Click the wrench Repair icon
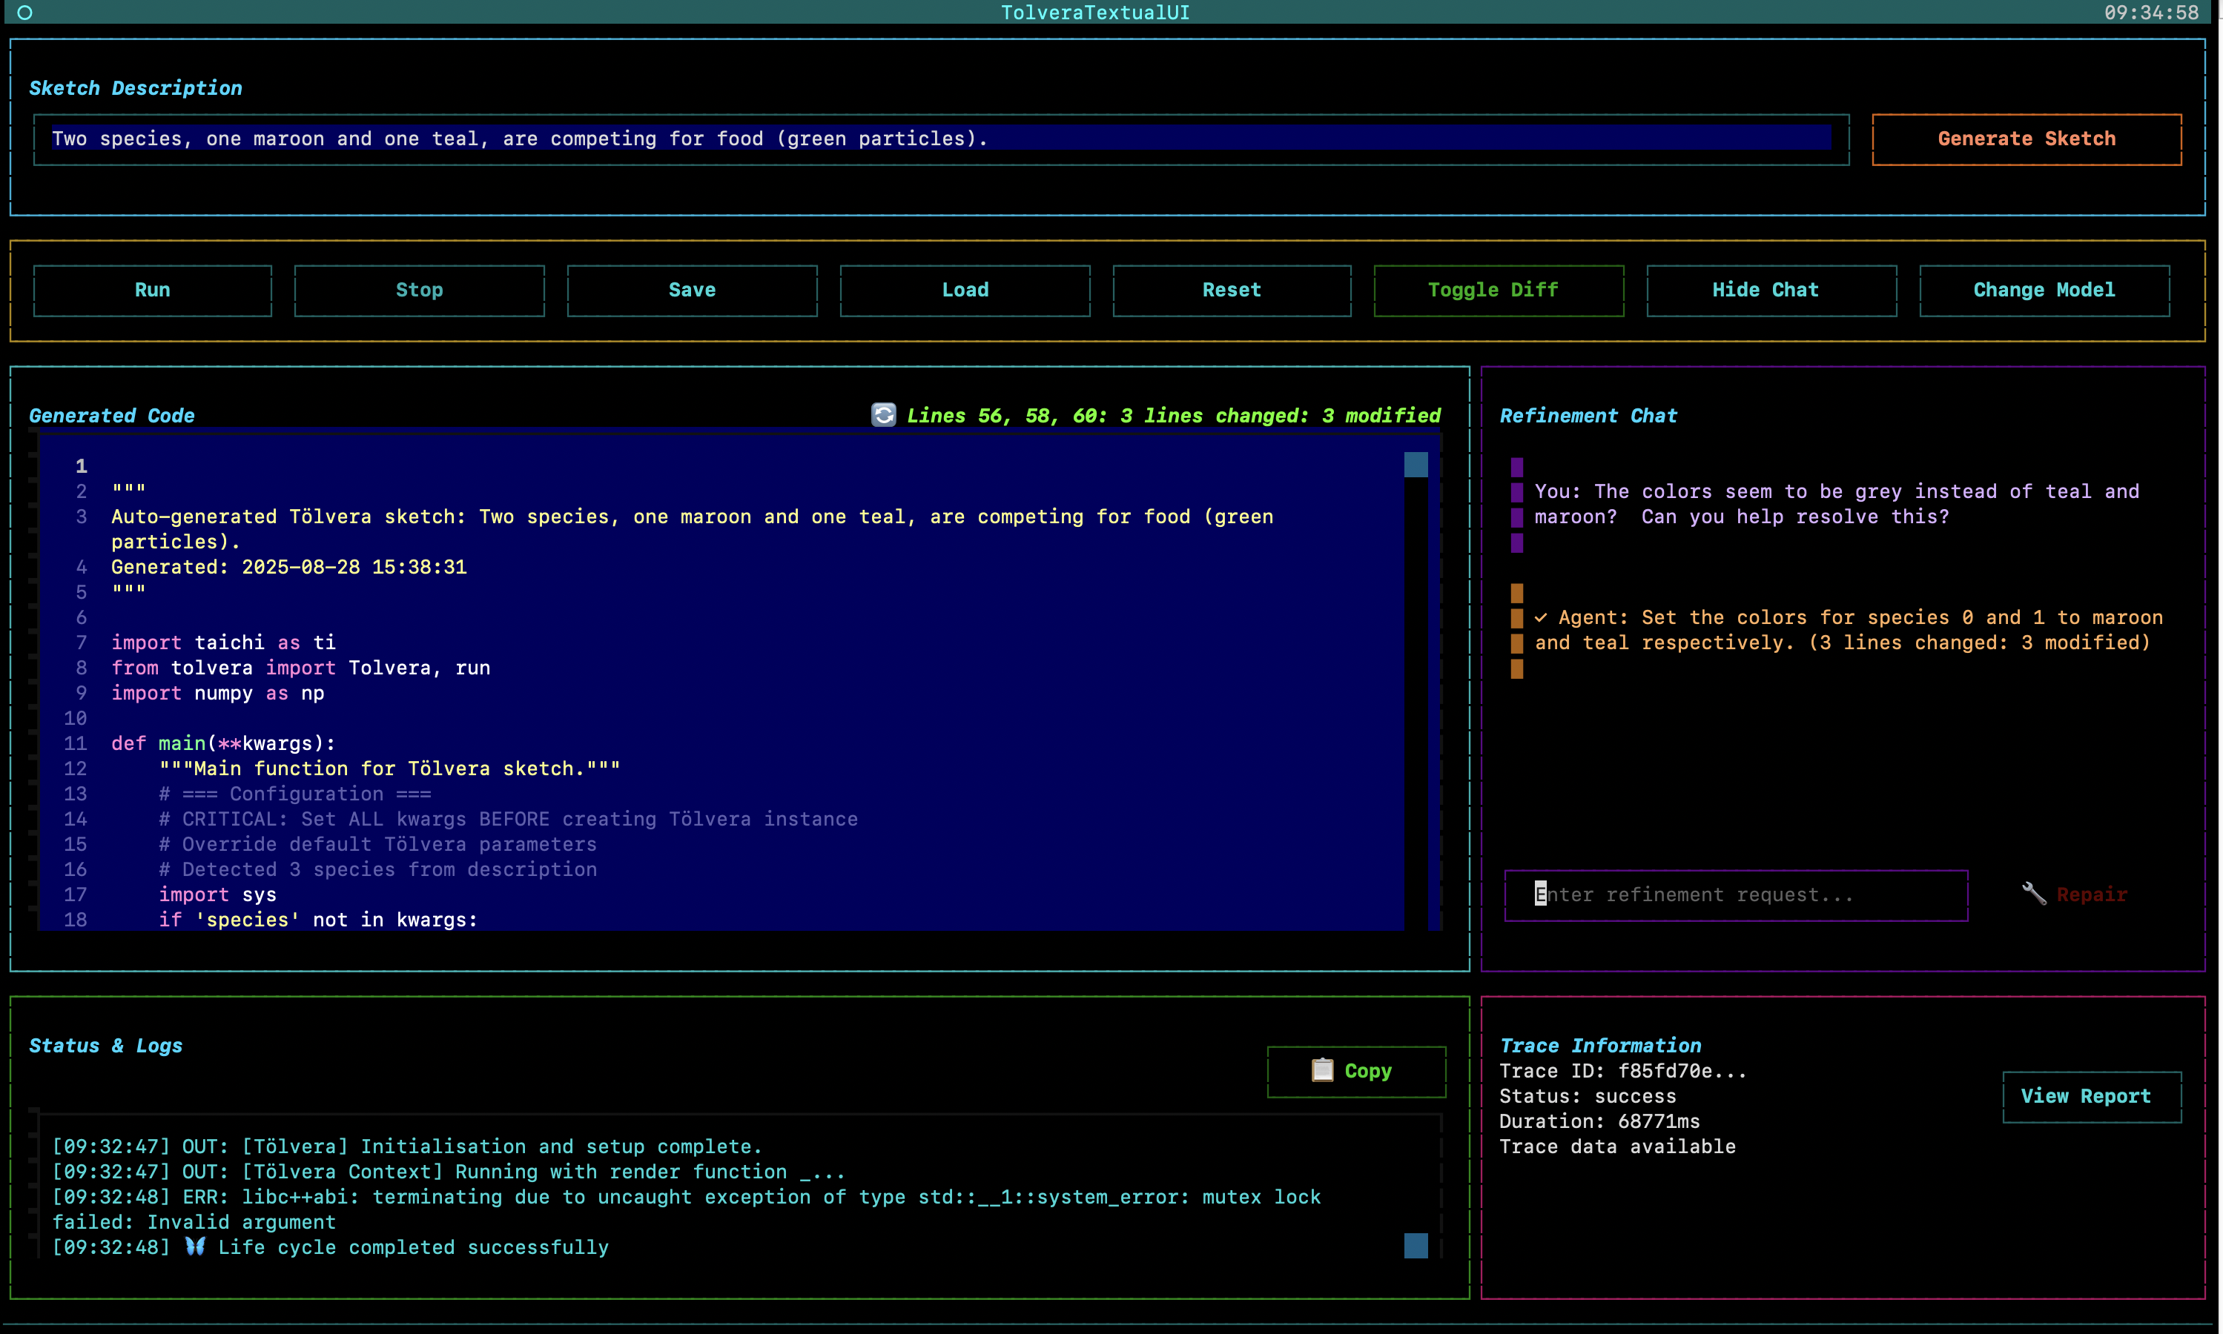This screenshot has height=1334, width=2223. [2033, 894]
